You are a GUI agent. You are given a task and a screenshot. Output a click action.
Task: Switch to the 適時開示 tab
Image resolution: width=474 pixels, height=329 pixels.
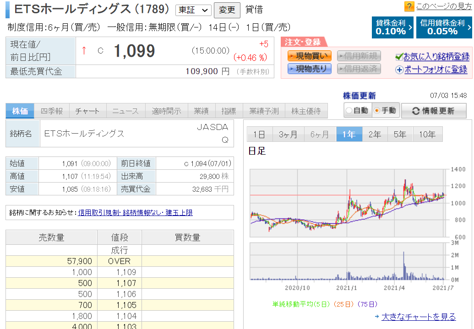coord(167,111)
